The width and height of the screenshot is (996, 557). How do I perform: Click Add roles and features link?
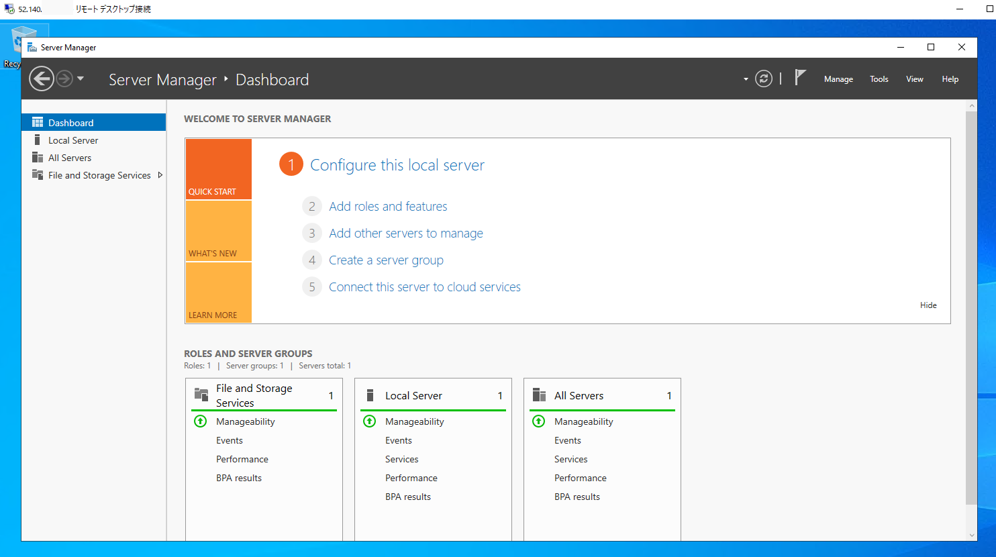click(x=388, y=206)
